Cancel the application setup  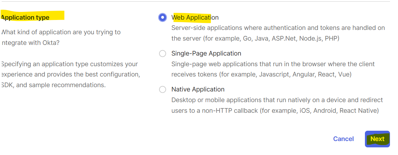[343, 139]
